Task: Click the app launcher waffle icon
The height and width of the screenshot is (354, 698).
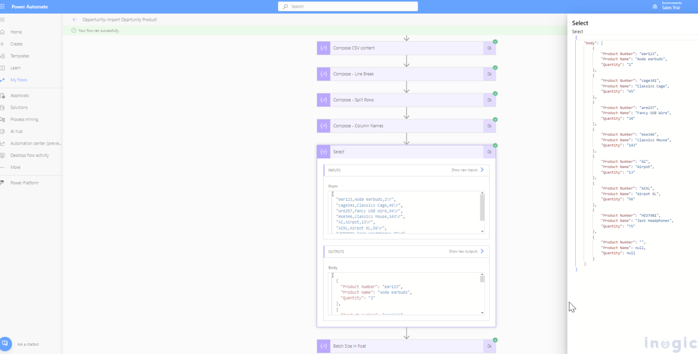Action: [x=2, y=7]
